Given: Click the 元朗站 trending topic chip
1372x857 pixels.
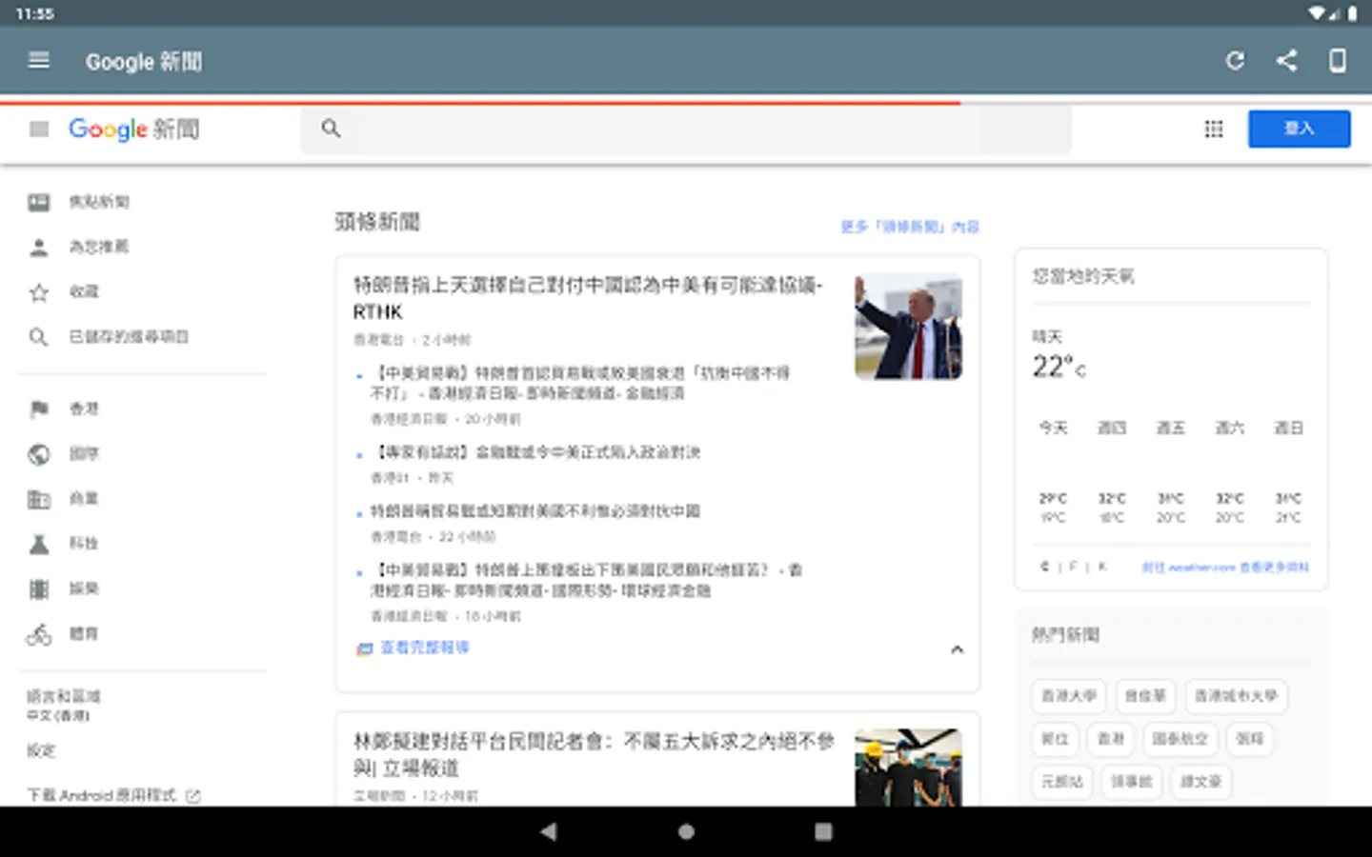Looking at the screenshot, I should click(x=1061, y=782).
